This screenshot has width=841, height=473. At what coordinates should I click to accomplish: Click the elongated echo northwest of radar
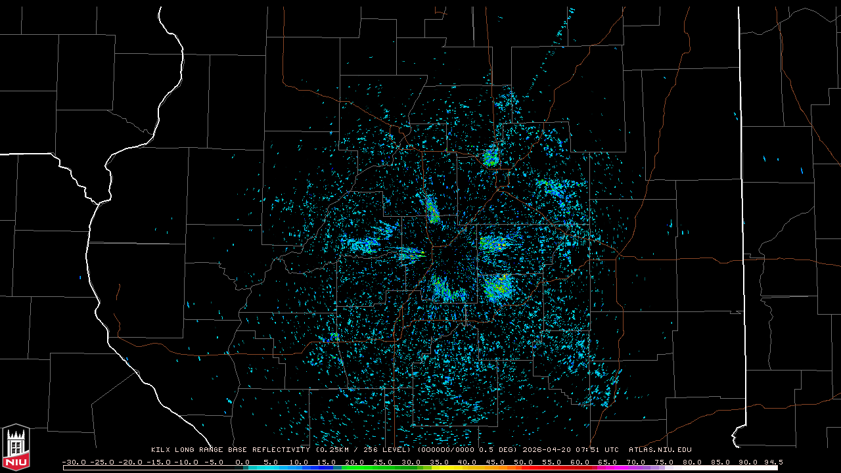point(432,209)
